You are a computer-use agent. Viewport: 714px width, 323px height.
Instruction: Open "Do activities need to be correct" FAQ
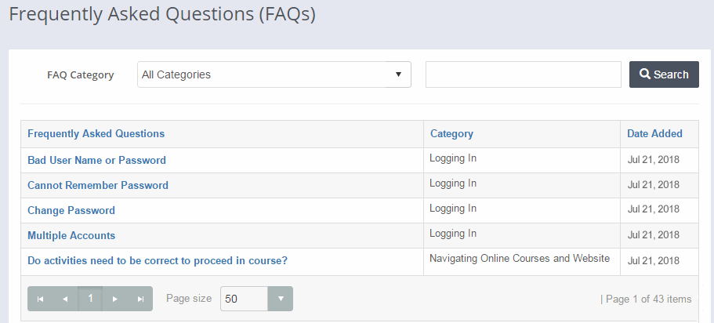[158, 261]
